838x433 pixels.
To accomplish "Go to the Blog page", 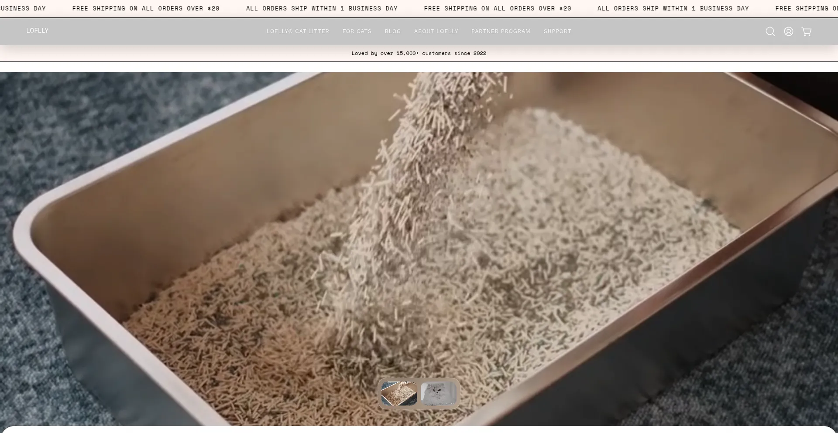I will point(393,31).
